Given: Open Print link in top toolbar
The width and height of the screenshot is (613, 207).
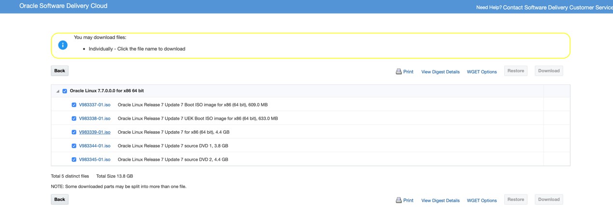Looking at the screenshot, I should tap(409, 72).
